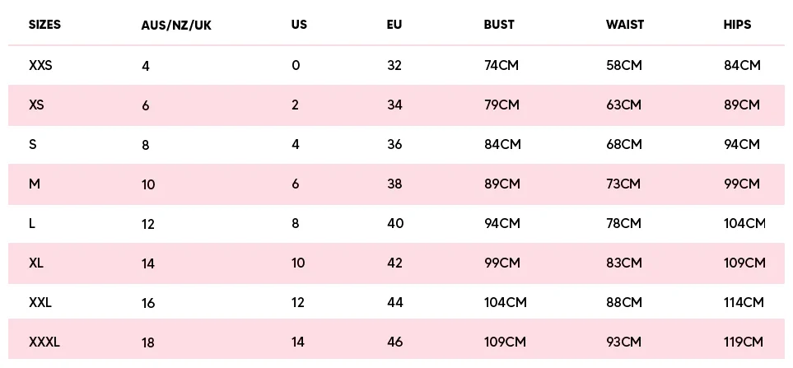Select the M size row label

click(35, 184)
